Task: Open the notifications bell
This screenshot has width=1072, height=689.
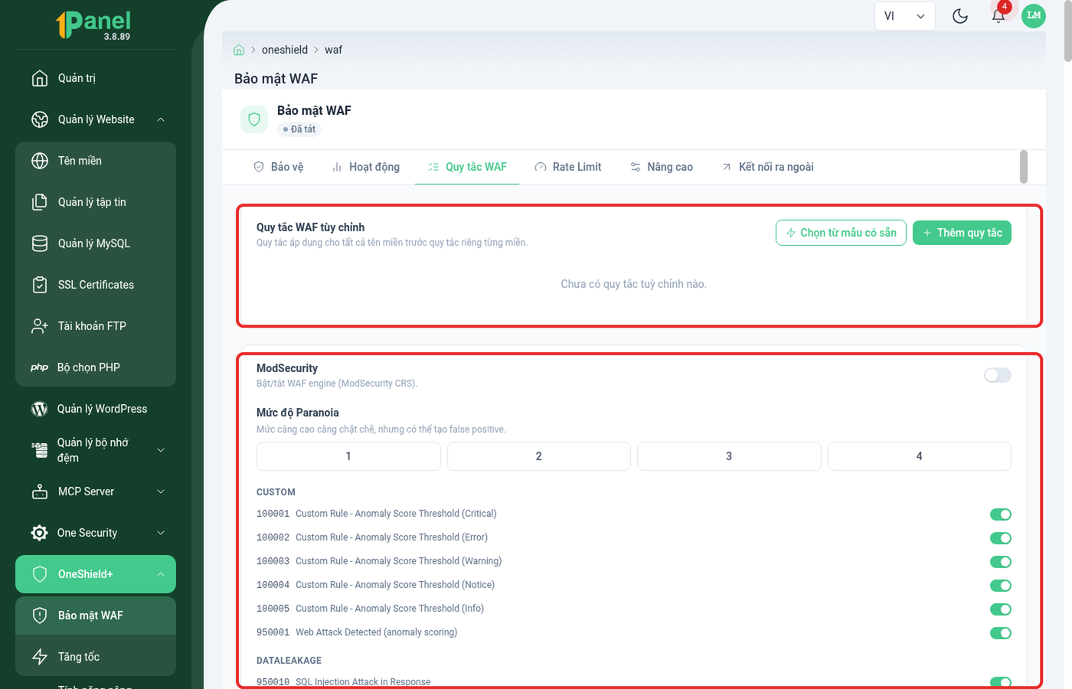Action: click(998, 16)
